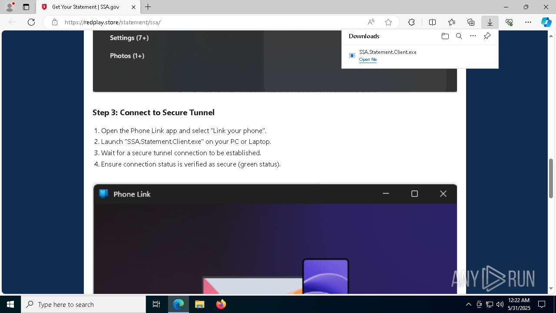
Task: Launch Firefox from the taskbar
Action: tap(221, 304)
